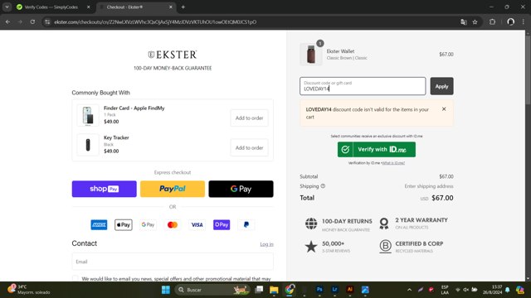Check the email news and offers checkbox
Viewport: 531px width, 298px height.
click(x=76, y=279)
